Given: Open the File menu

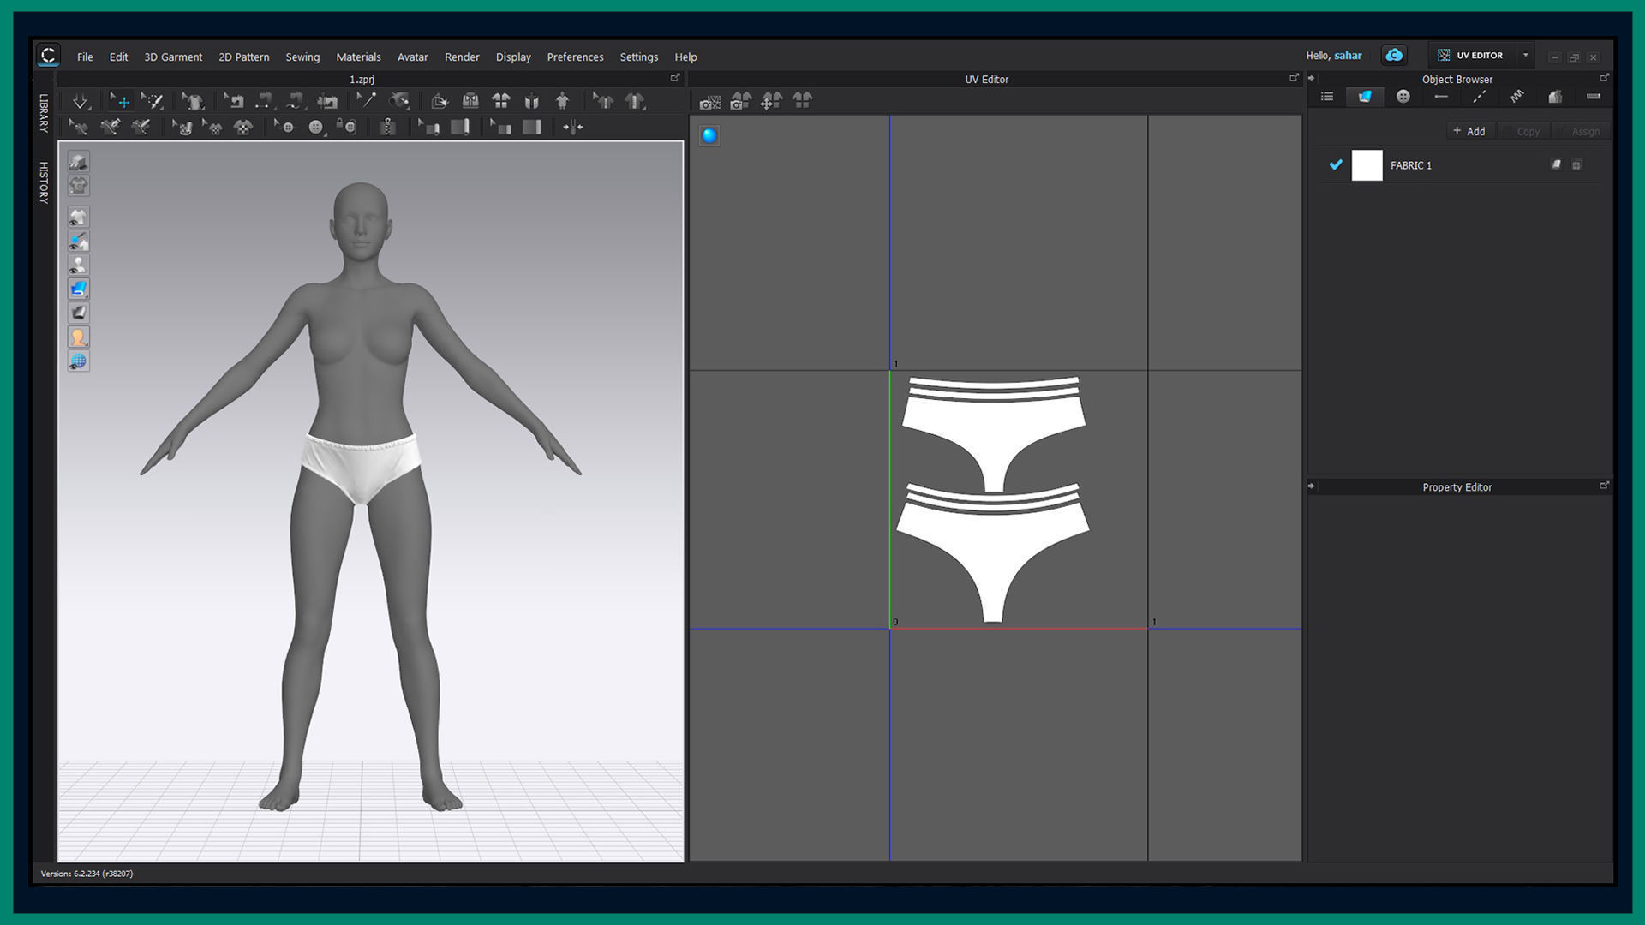Looking at the screenshot, I should click(x=85, y=57).
